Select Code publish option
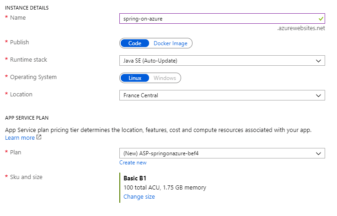 click(135, 43)
